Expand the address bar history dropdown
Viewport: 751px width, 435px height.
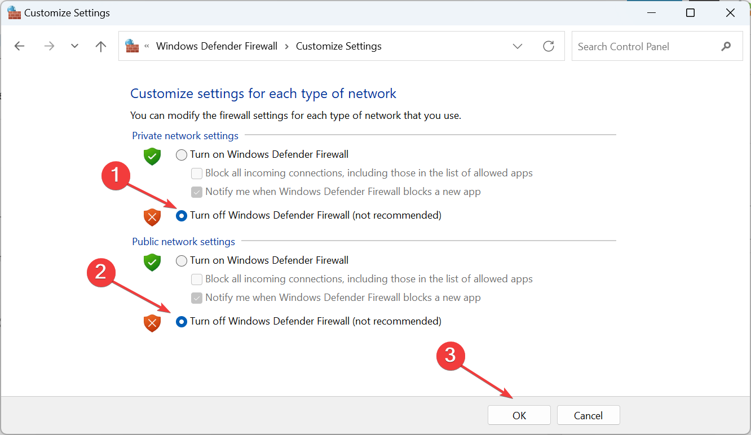(518, 46)
